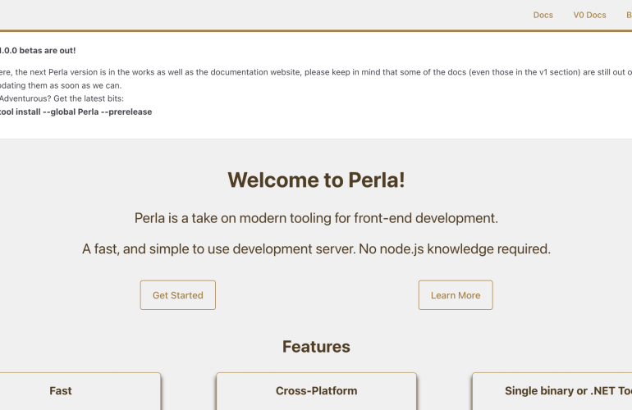
Task: Click the betas are out! announcement title
Action: [38, 50]
